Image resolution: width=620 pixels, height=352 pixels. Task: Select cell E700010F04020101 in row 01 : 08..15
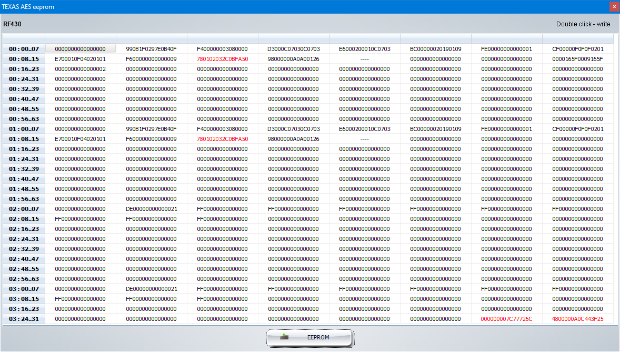[81, 139]
